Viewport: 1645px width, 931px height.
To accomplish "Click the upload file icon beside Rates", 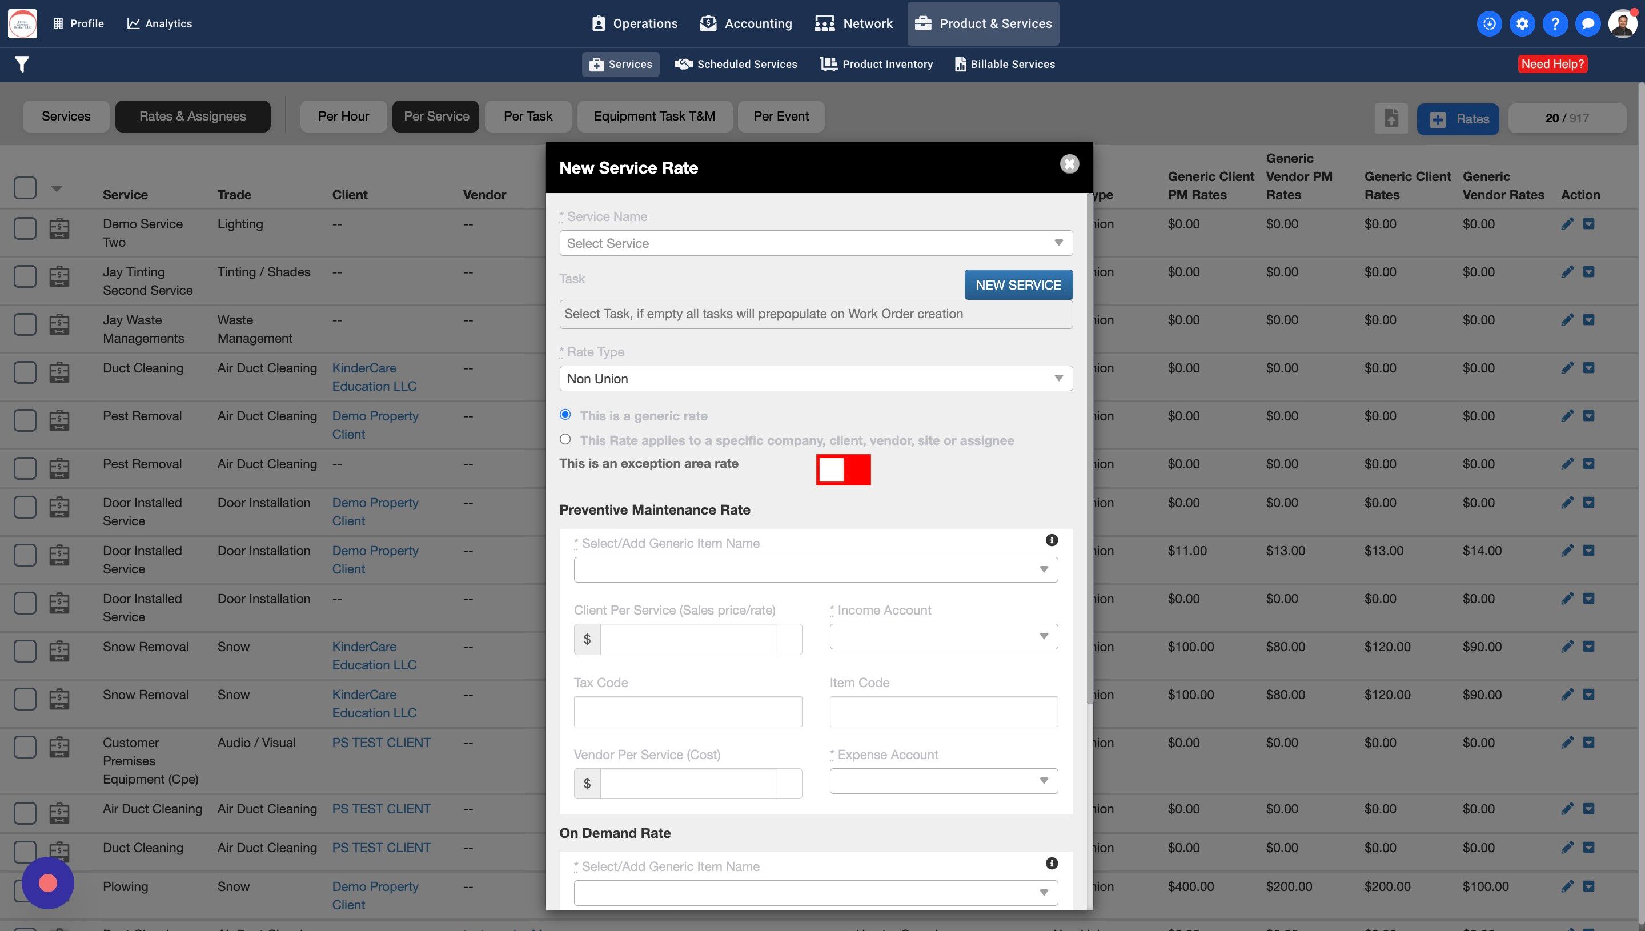I will pyautogui.click(x=1391, y=118).
